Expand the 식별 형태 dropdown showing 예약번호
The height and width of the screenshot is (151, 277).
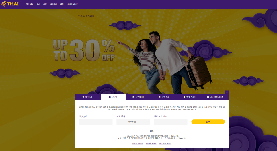(133, 122)
